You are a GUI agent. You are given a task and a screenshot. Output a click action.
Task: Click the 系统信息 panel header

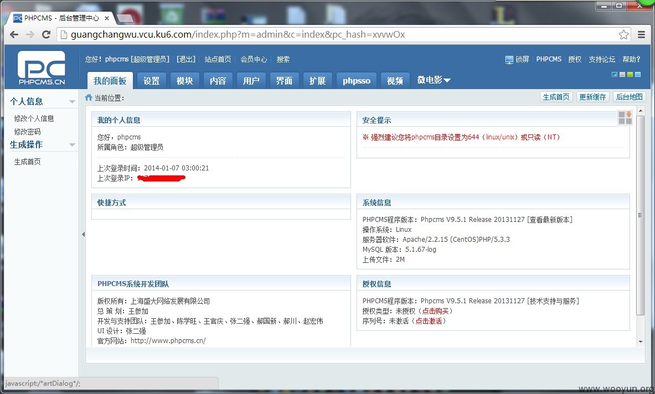point(493,203)
